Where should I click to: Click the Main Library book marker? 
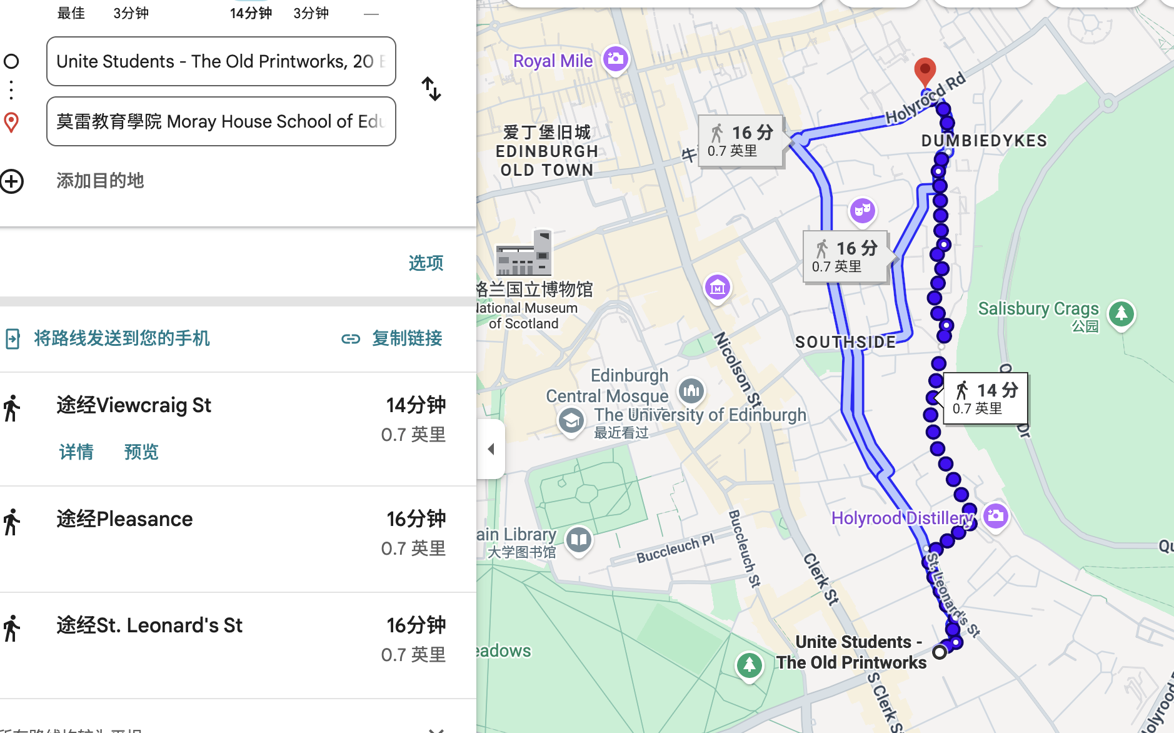(579, 539)
